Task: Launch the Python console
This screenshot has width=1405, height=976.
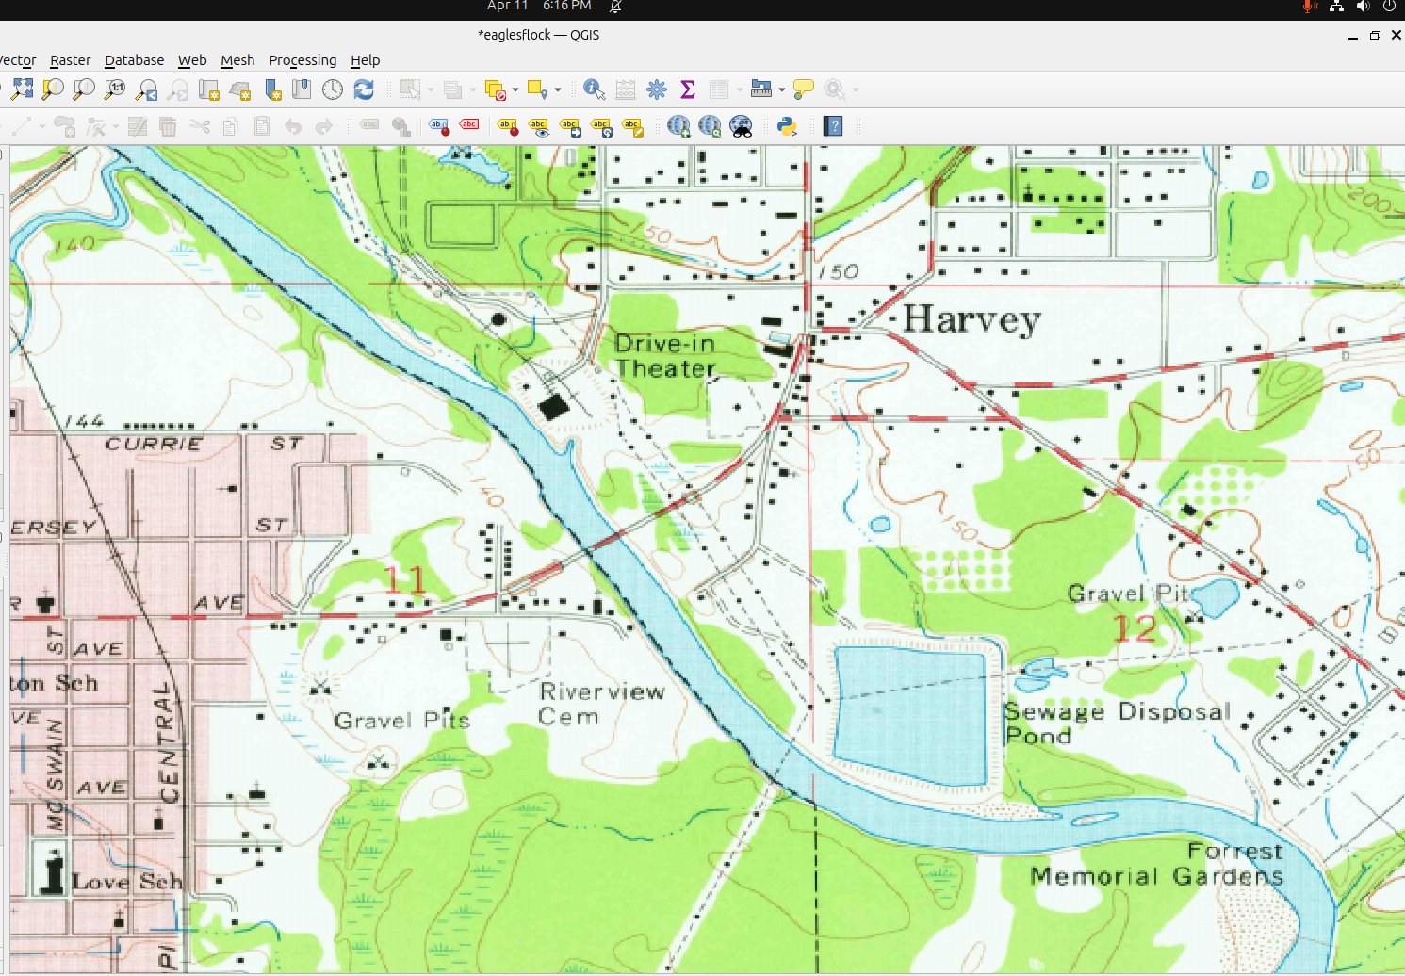Action: click(x=789, y=125)
